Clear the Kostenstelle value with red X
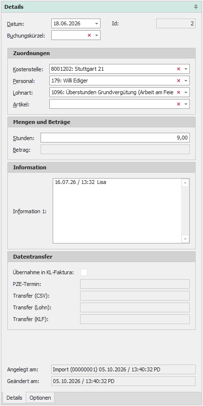The image size is (203, 406). 179,69
